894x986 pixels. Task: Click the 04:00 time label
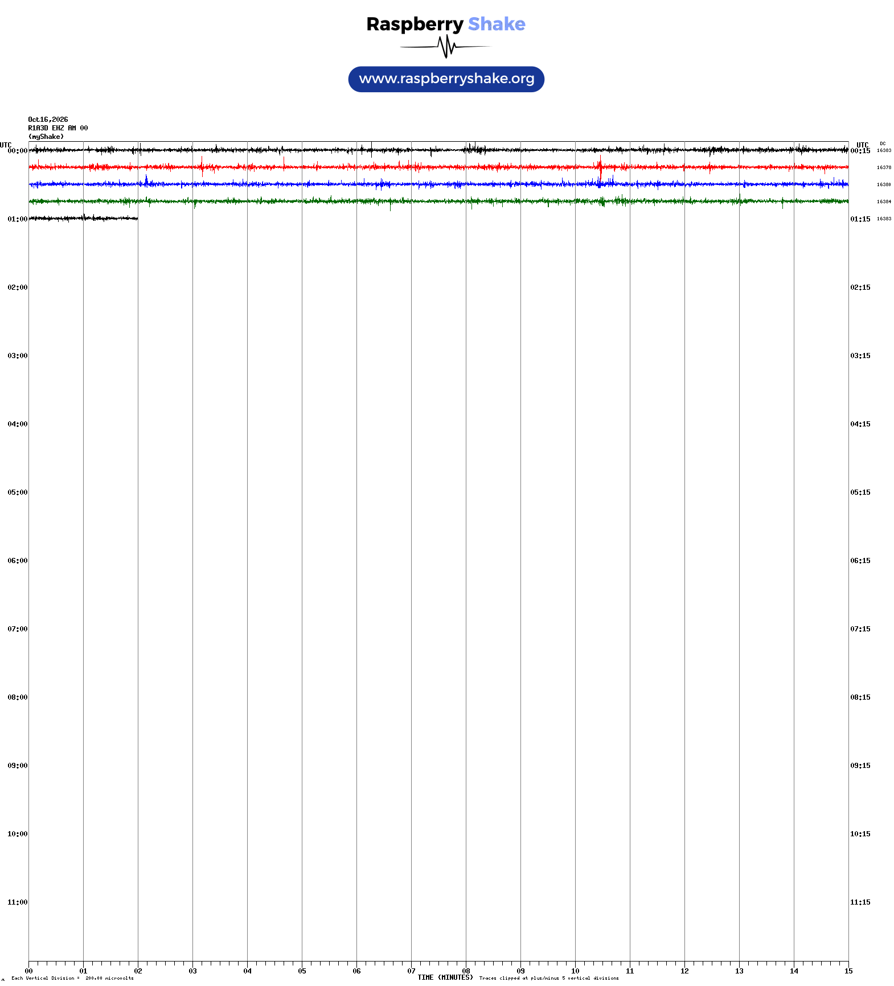point(17,424)
